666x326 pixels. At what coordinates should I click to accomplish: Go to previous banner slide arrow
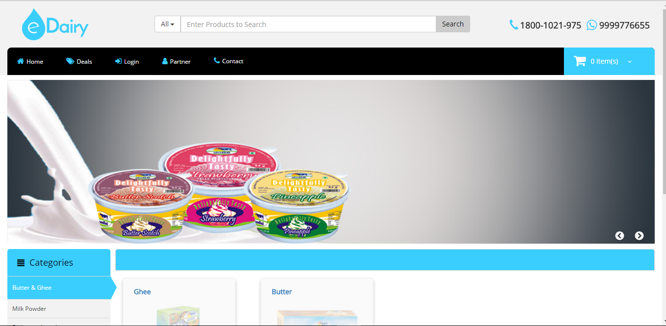619,236
